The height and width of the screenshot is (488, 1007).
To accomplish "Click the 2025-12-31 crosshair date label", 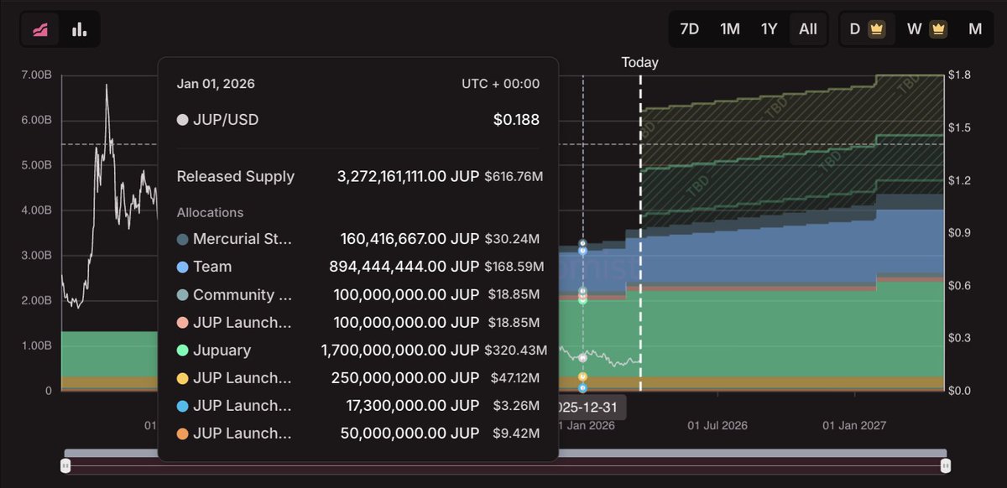I will point(588,407).
